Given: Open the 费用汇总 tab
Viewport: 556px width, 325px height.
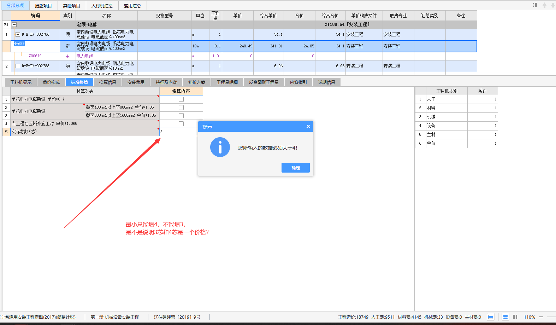Looking at the screenshot, I should 132,6.
